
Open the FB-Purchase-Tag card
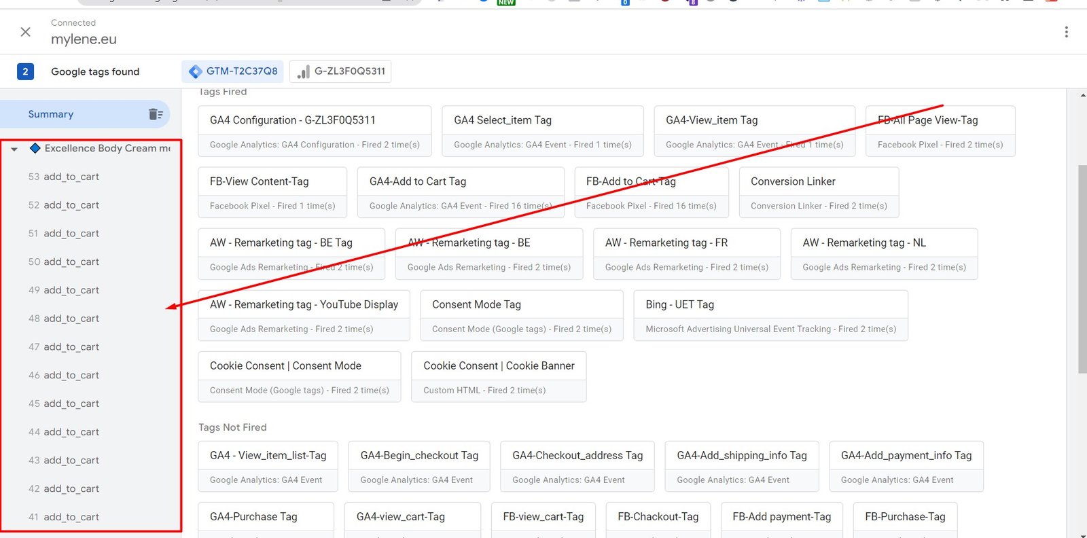906,520
